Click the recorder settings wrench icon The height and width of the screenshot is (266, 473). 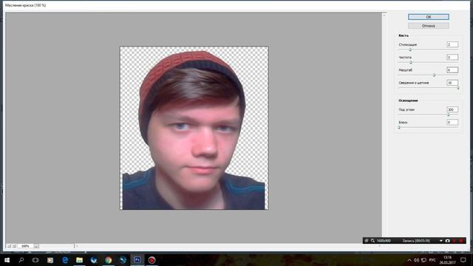point(367,241)
